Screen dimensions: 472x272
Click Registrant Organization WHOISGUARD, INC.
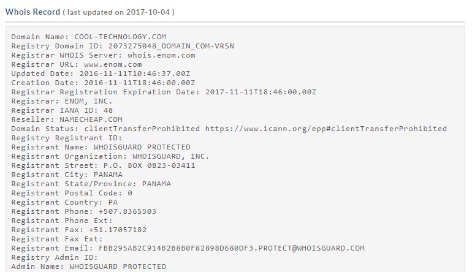[x=110, y=156]
